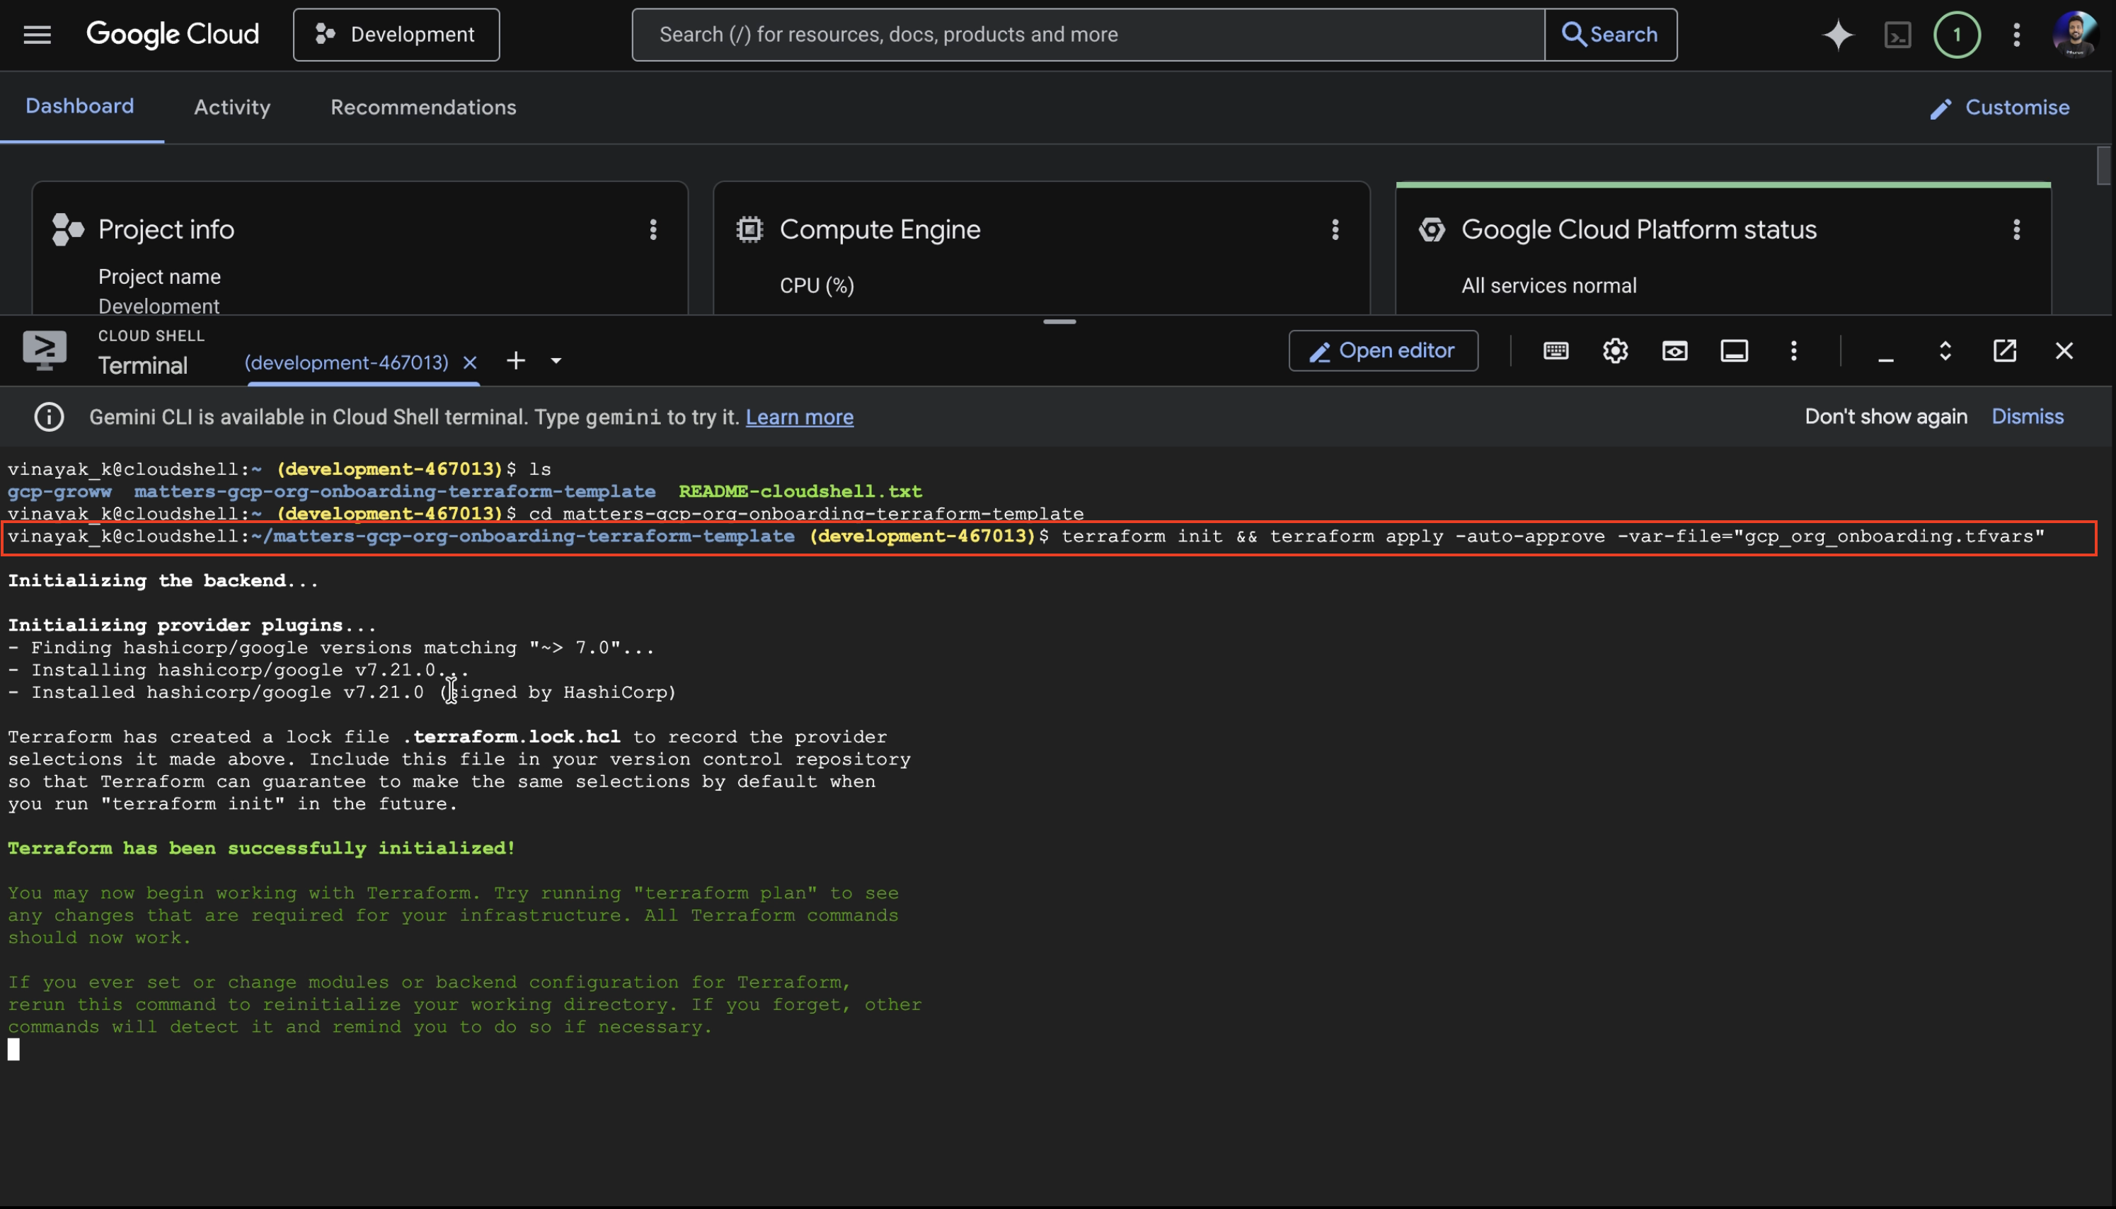Click the session information panel icon
This screenshot has height=1209, width=2116.
pyautogui.click(x=1734, y=351)
